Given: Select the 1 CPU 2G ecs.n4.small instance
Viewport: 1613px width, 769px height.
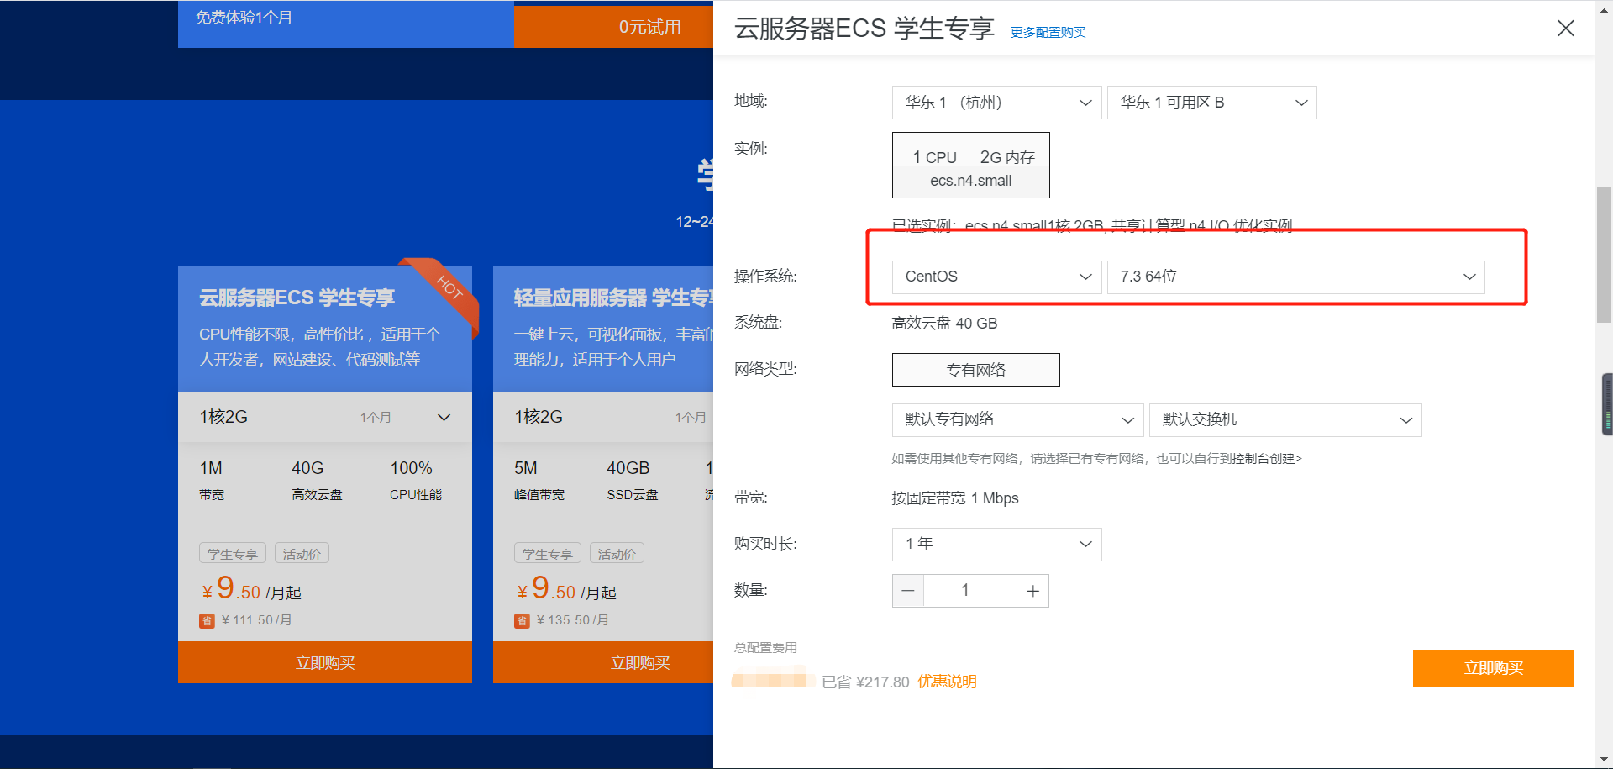Looking at the screenshot, I should coord(970,165).
